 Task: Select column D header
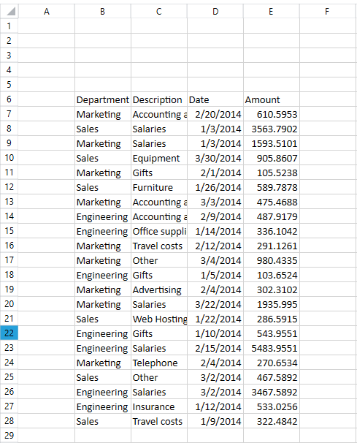pyautogui.click(x=215, y=11)
